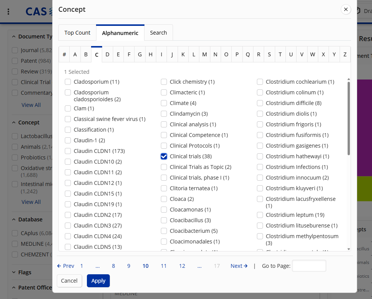Click the Apply button
This screenshot has width=372, height=299.
[98, 281]
